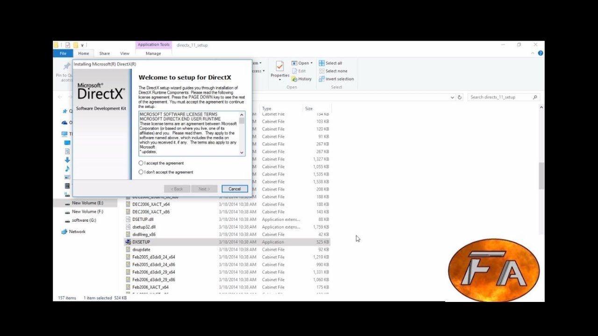
Task: Select DEC2006_XACT_x64 file icon
Action: (x=128, y=204)
